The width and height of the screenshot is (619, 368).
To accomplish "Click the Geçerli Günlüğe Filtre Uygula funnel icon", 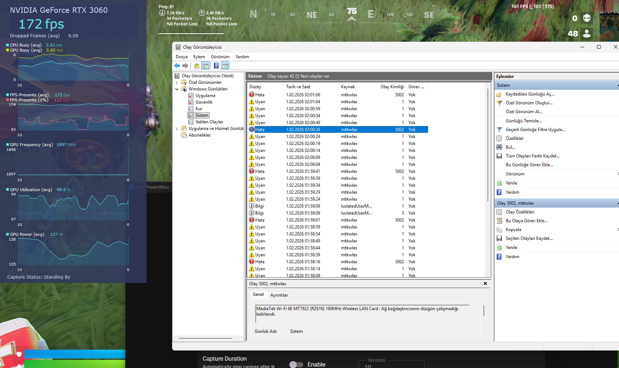I will 499,130.
